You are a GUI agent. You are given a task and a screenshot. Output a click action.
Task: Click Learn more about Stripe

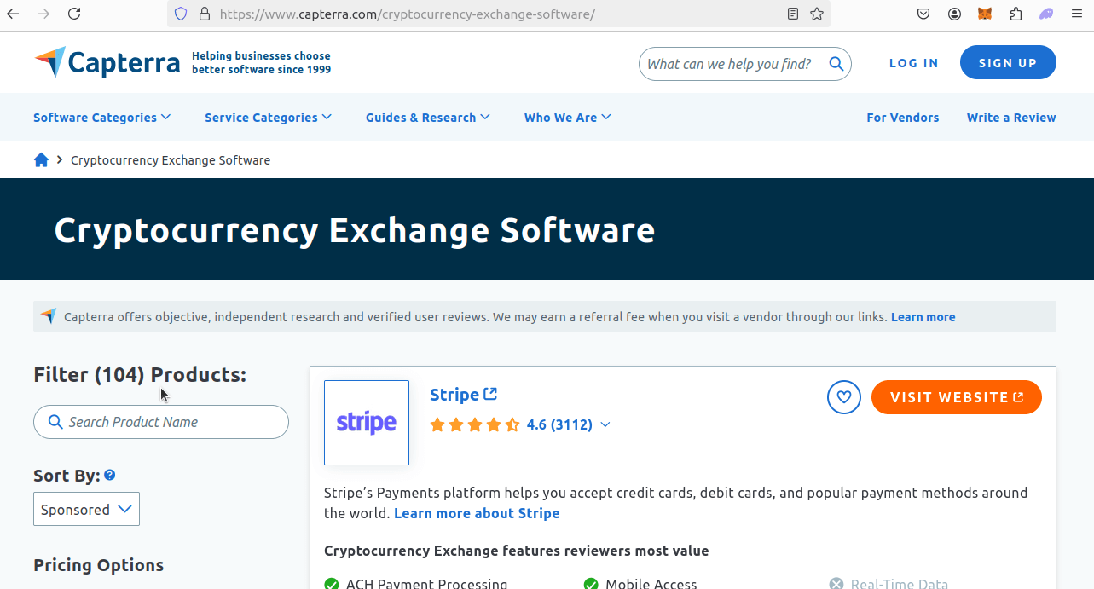477,513
